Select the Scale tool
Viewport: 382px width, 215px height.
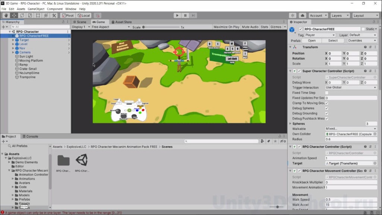pos(30,15)
